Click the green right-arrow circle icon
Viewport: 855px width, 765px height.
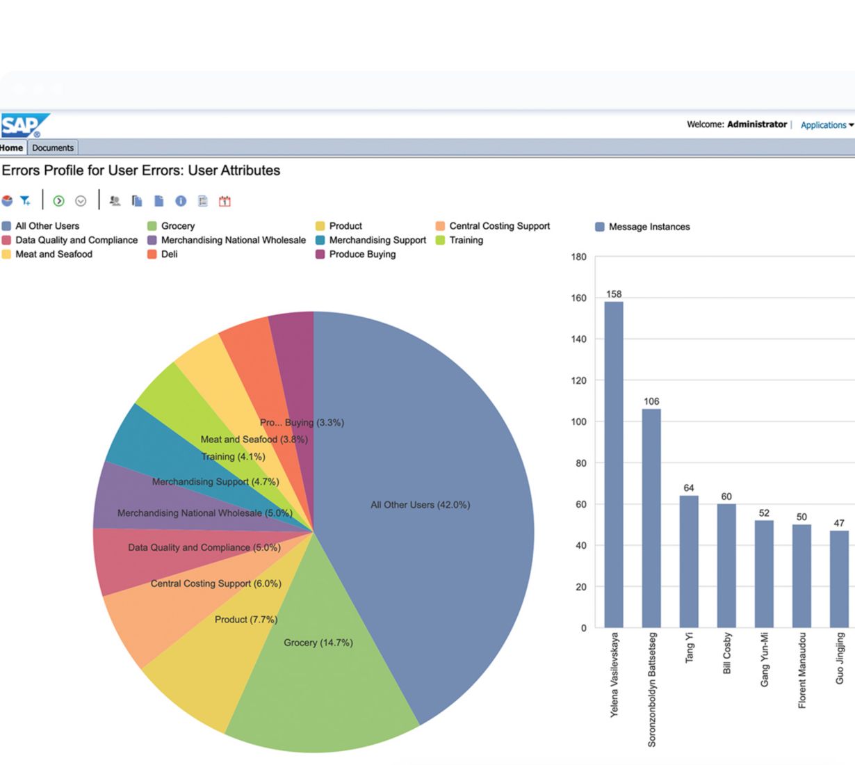click(x=58, y=201)
